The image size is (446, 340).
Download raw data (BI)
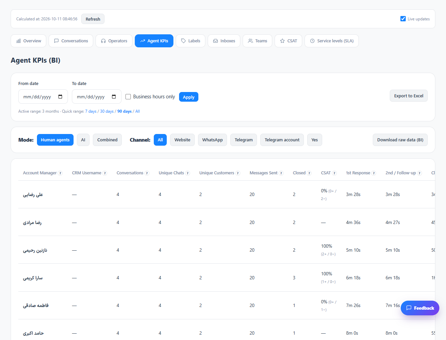pos(400,140)
